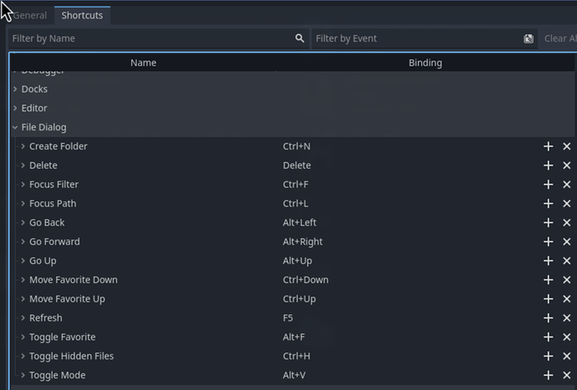This screenshot has width=577, height=390.
Task: Switch to the General tab
Action: (30, 15)
